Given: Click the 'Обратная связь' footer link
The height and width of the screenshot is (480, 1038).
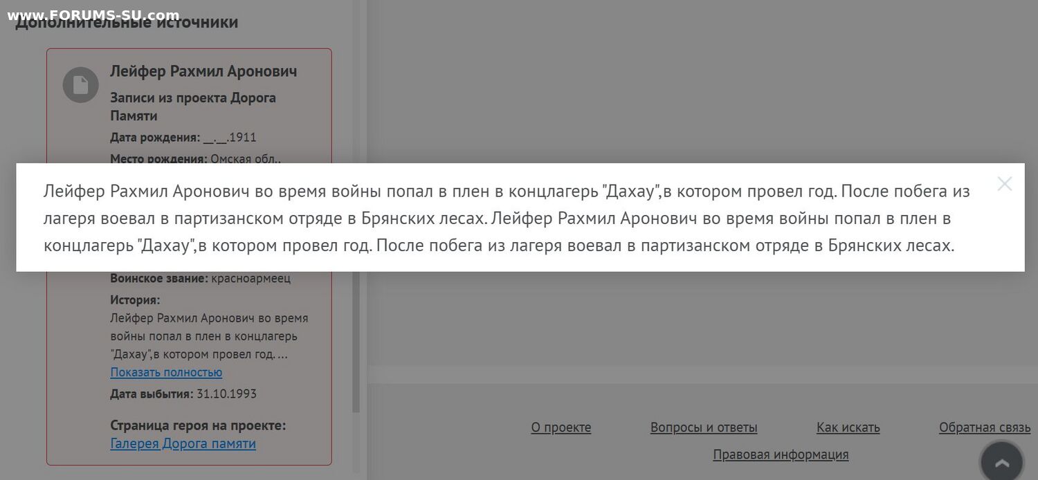Looking at the screenshot, I should pyautogui.click(x=984, y=427).
